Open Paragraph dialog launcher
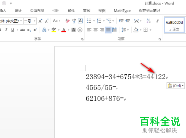 (160, 39)
